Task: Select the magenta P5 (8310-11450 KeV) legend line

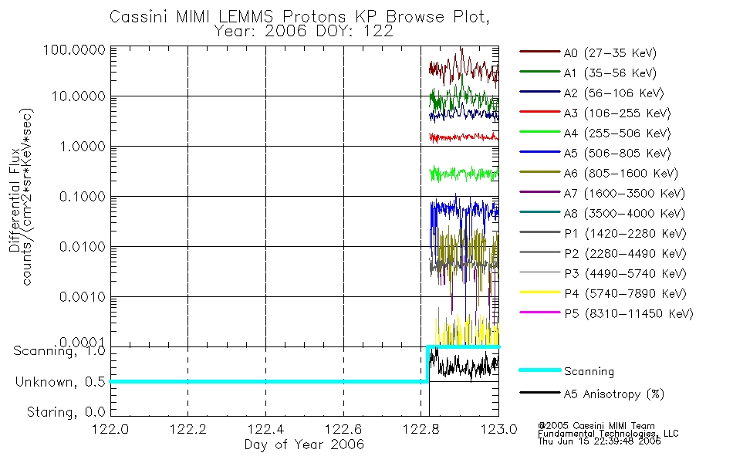Action: click(539, 312)
